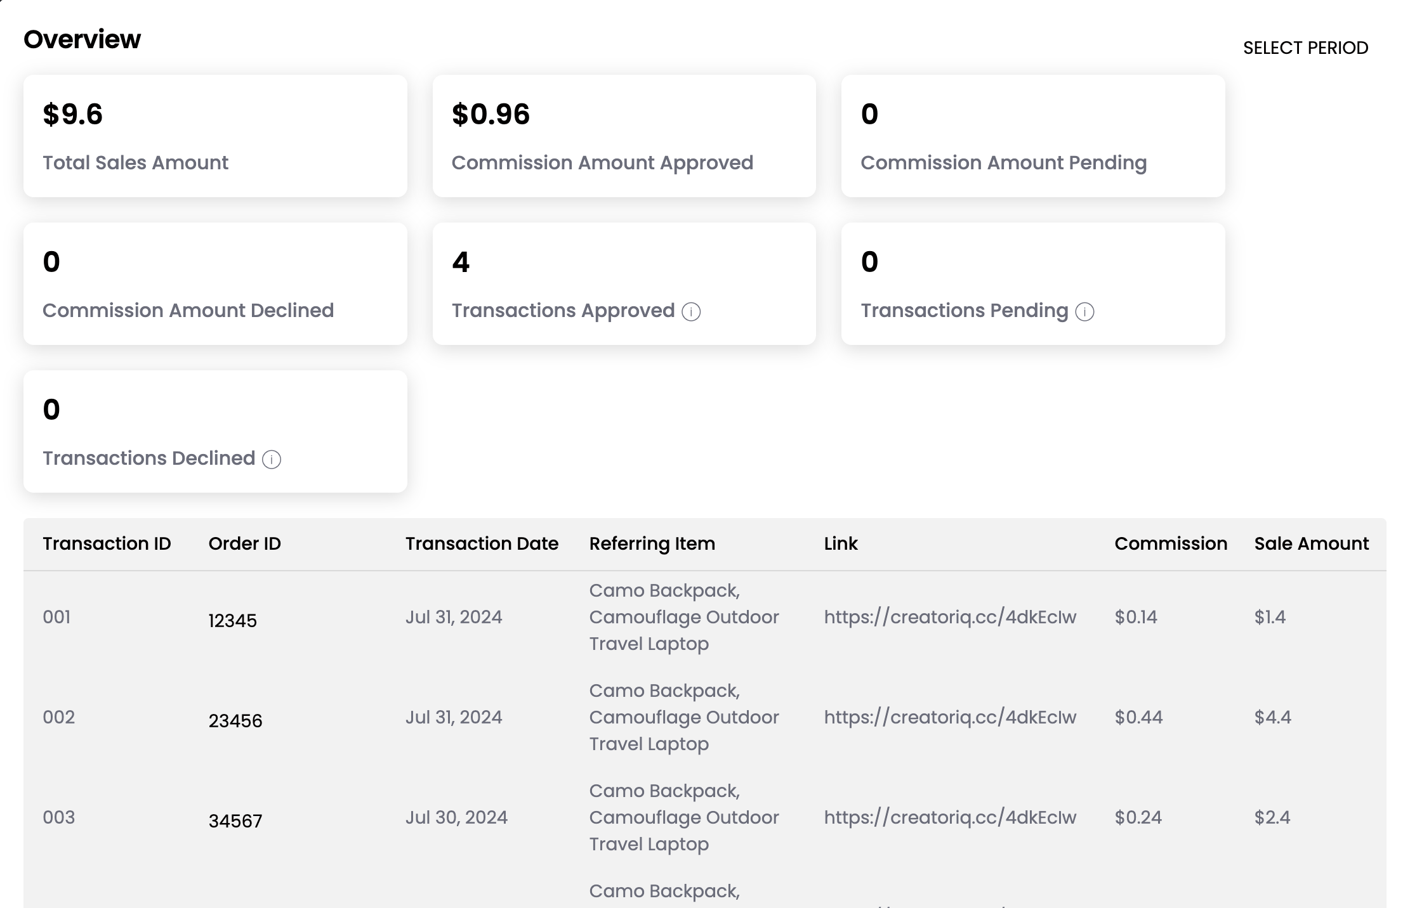Click the Transactions Declined label
Viewport: 1410px width, 908px height.
(x=148, y=458)
